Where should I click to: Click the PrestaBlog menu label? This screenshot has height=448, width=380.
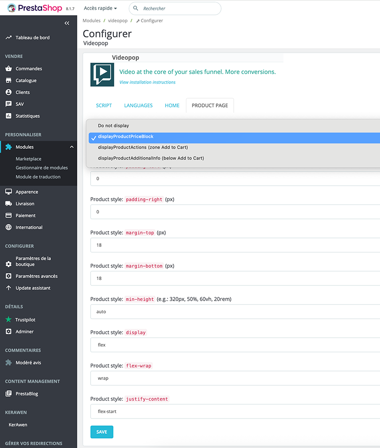pyautogui.click(x=27, y=394)
